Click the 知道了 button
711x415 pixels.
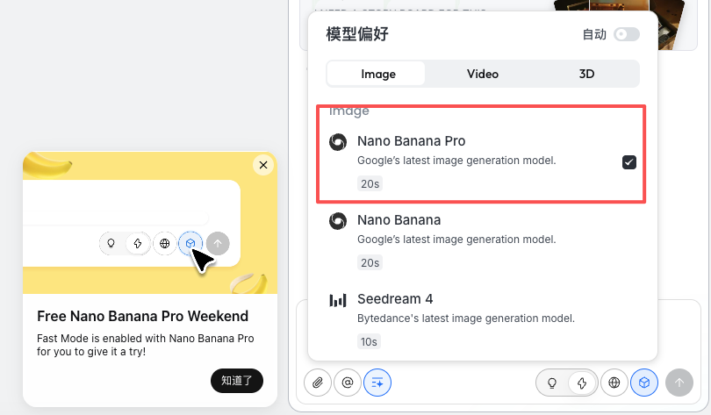(237, 381)
